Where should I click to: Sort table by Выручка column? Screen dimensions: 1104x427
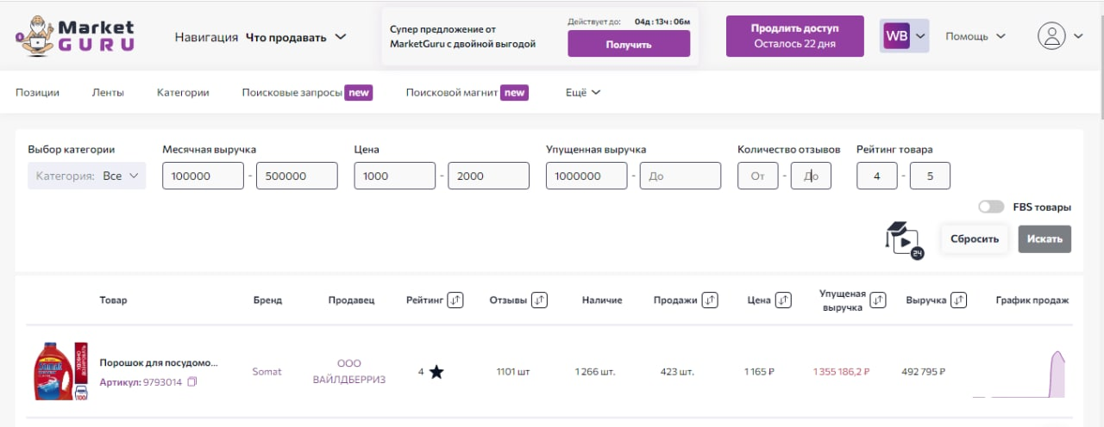(958, 300)
